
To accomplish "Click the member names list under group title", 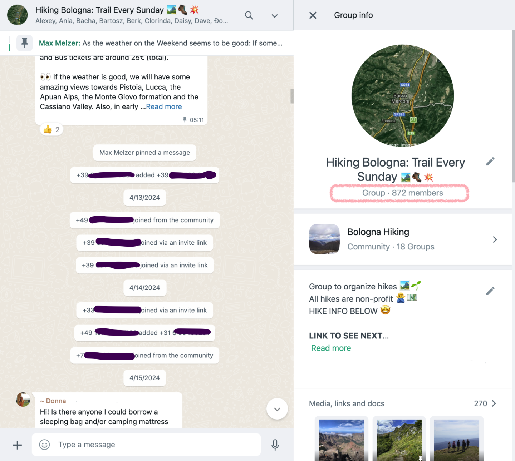I will pos(132,21).
